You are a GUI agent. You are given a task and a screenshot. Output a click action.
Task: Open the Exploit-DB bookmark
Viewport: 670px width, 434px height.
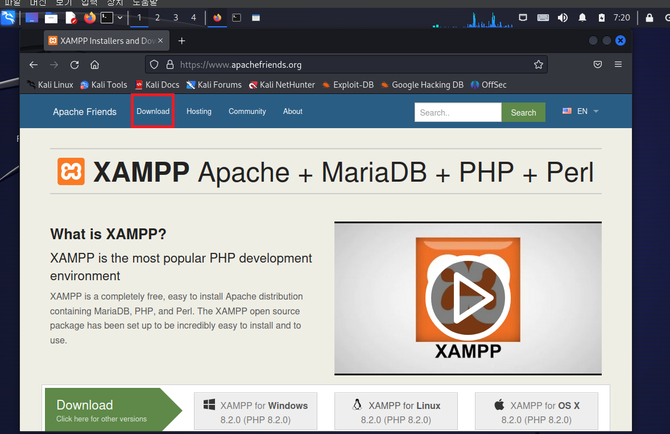[348, 85]
